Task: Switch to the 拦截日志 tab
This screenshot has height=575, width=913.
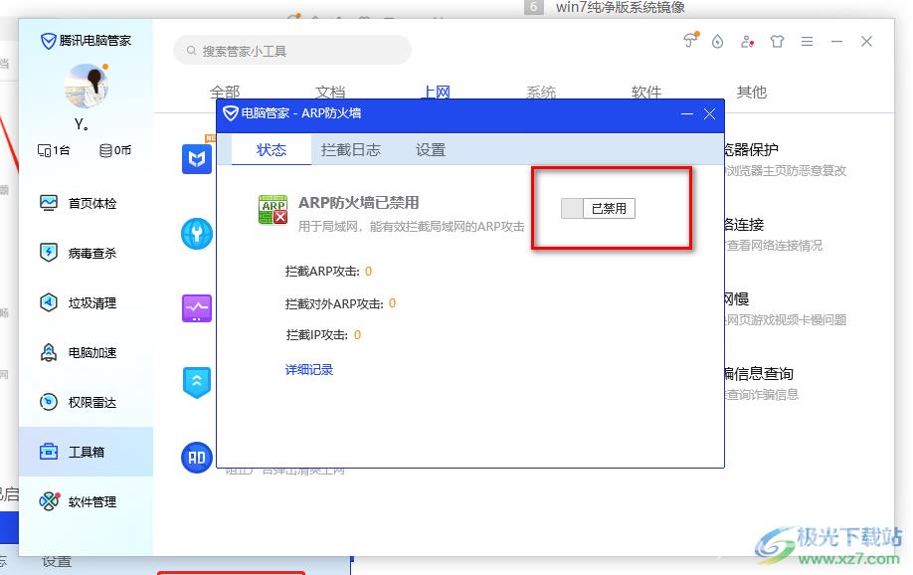Action: [x=350, y=150]
